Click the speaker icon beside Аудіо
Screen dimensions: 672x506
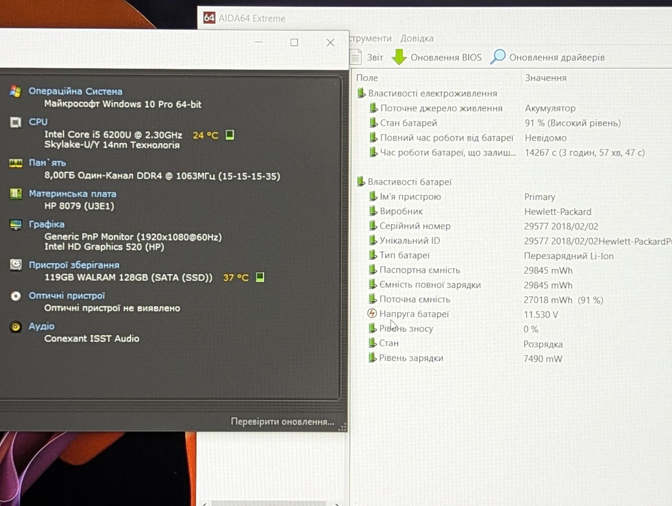pos(16,327)
